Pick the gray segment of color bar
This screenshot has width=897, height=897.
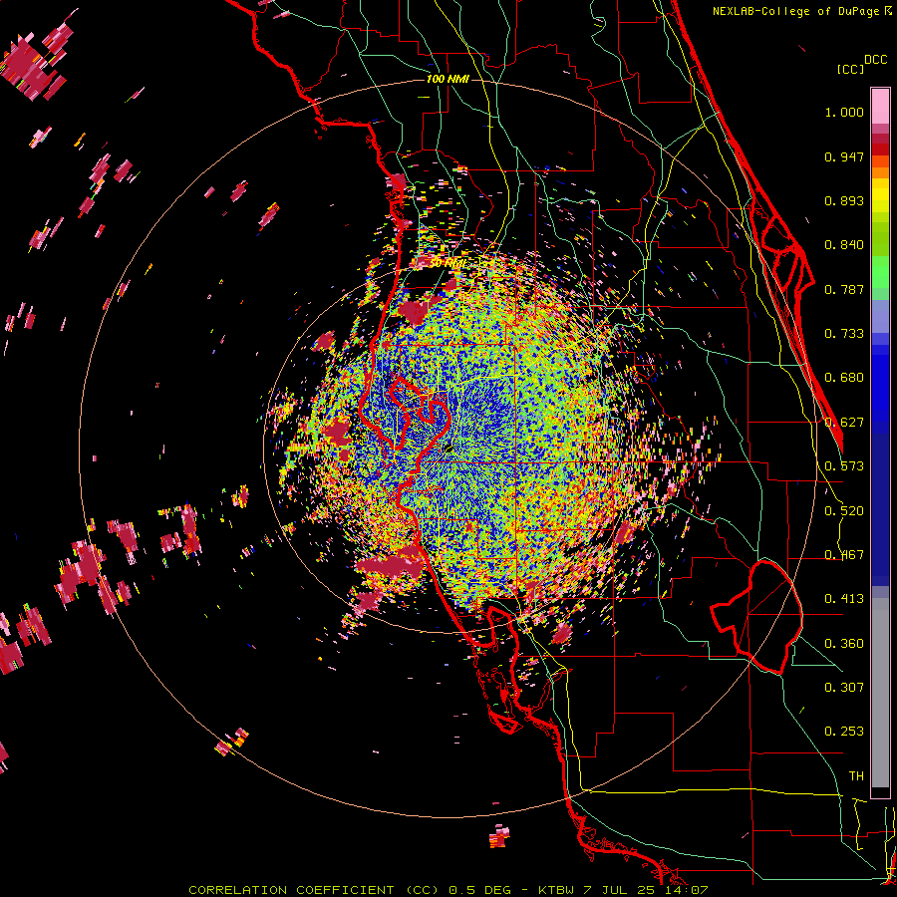880,693
